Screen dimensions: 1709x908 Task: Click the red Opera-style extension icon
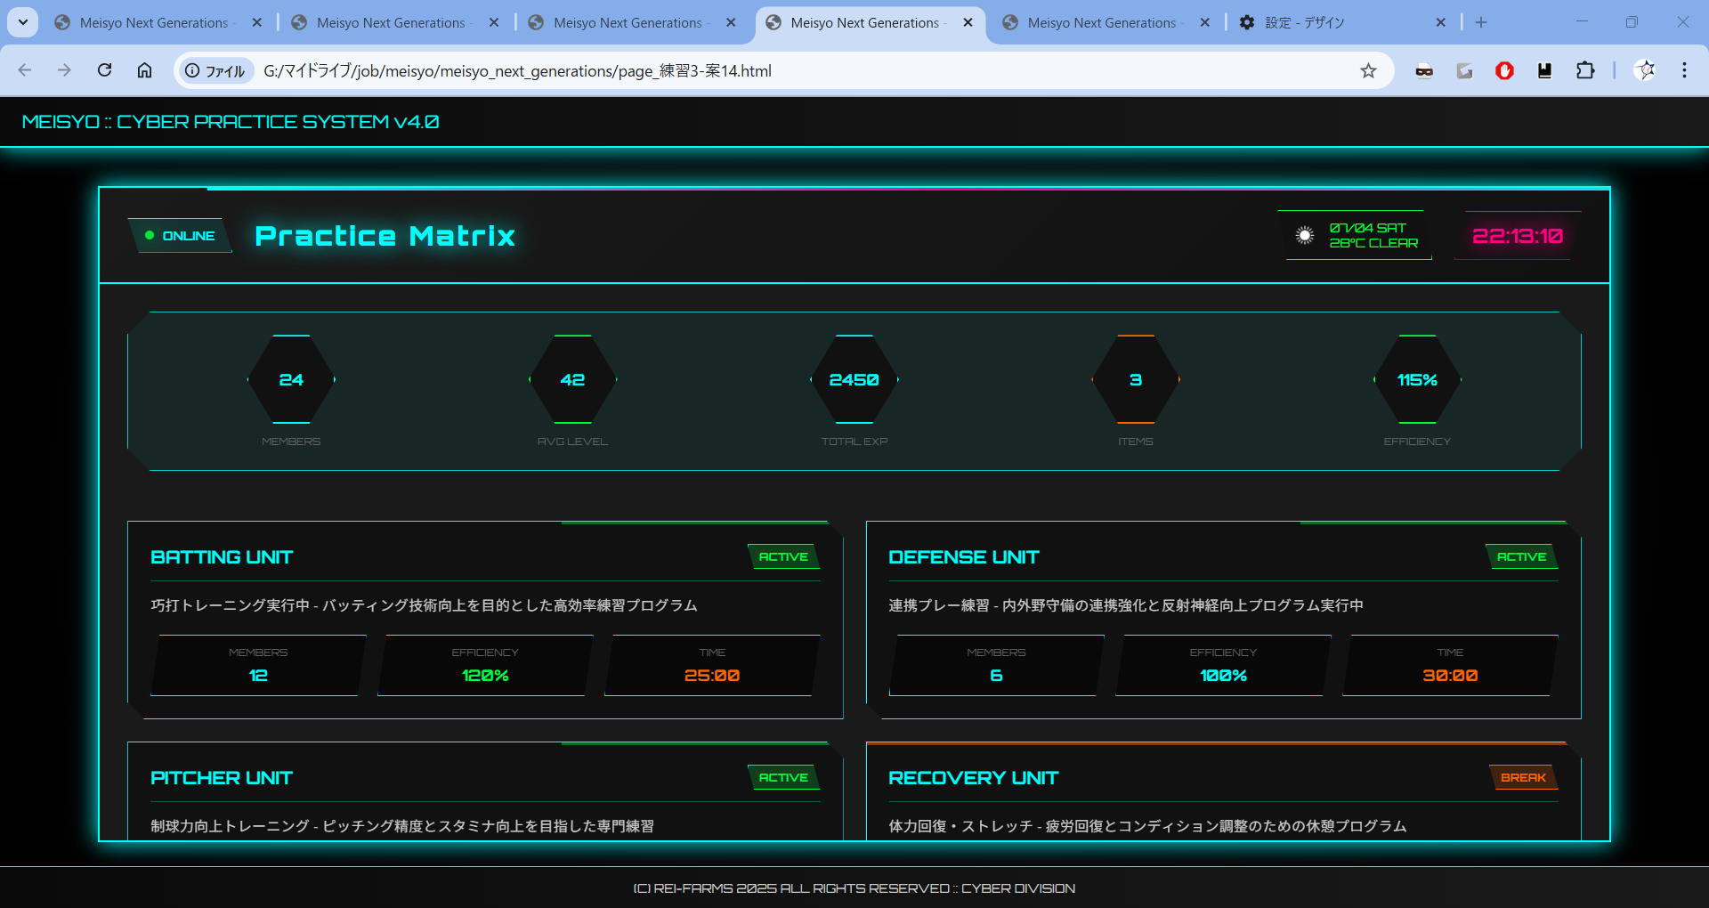pyautogui.click(x=1504, y=70)
